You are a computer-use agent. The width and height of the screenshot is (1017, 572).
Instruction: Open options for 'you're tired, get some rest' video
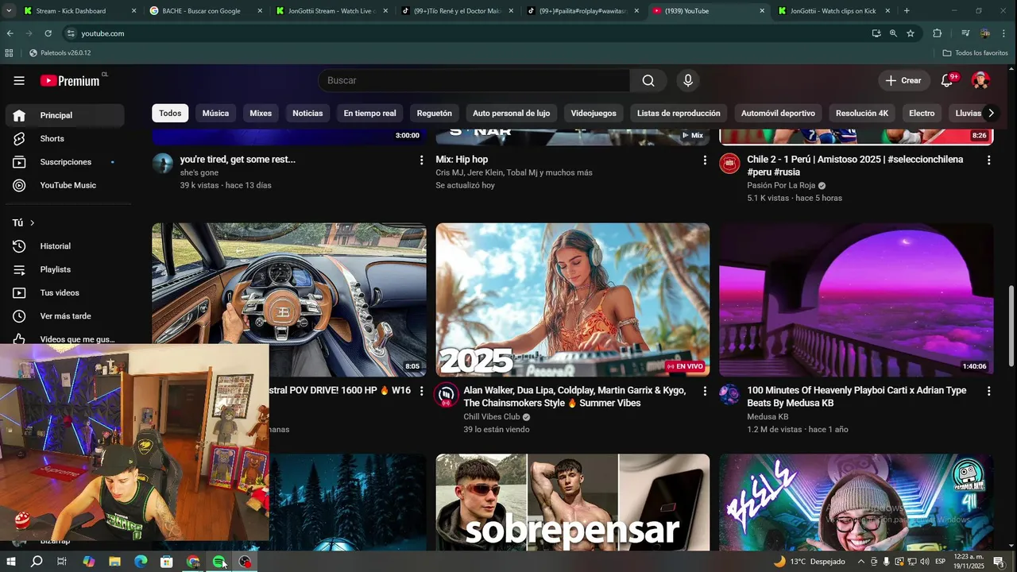point(421,160)
